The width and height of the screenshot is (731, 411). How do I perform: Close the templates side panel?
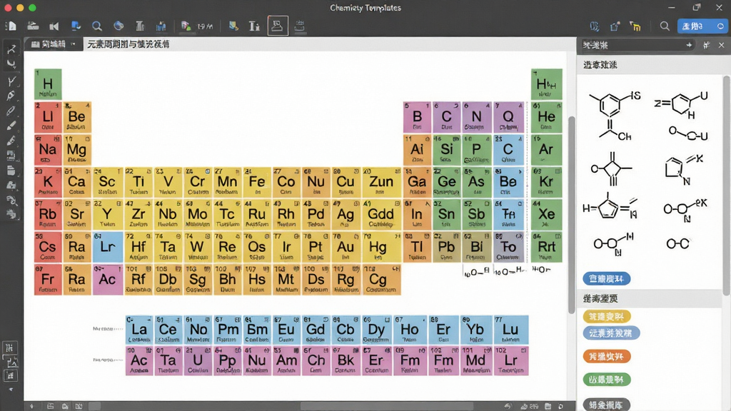pyautogui.click(x=721, y=45)
